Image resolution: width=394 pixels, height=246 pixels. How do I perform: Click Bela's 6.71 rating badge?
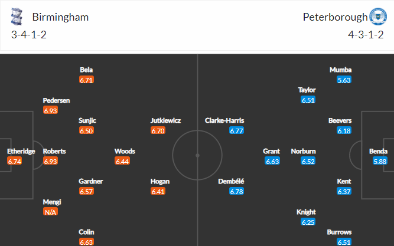click(87, 80)
